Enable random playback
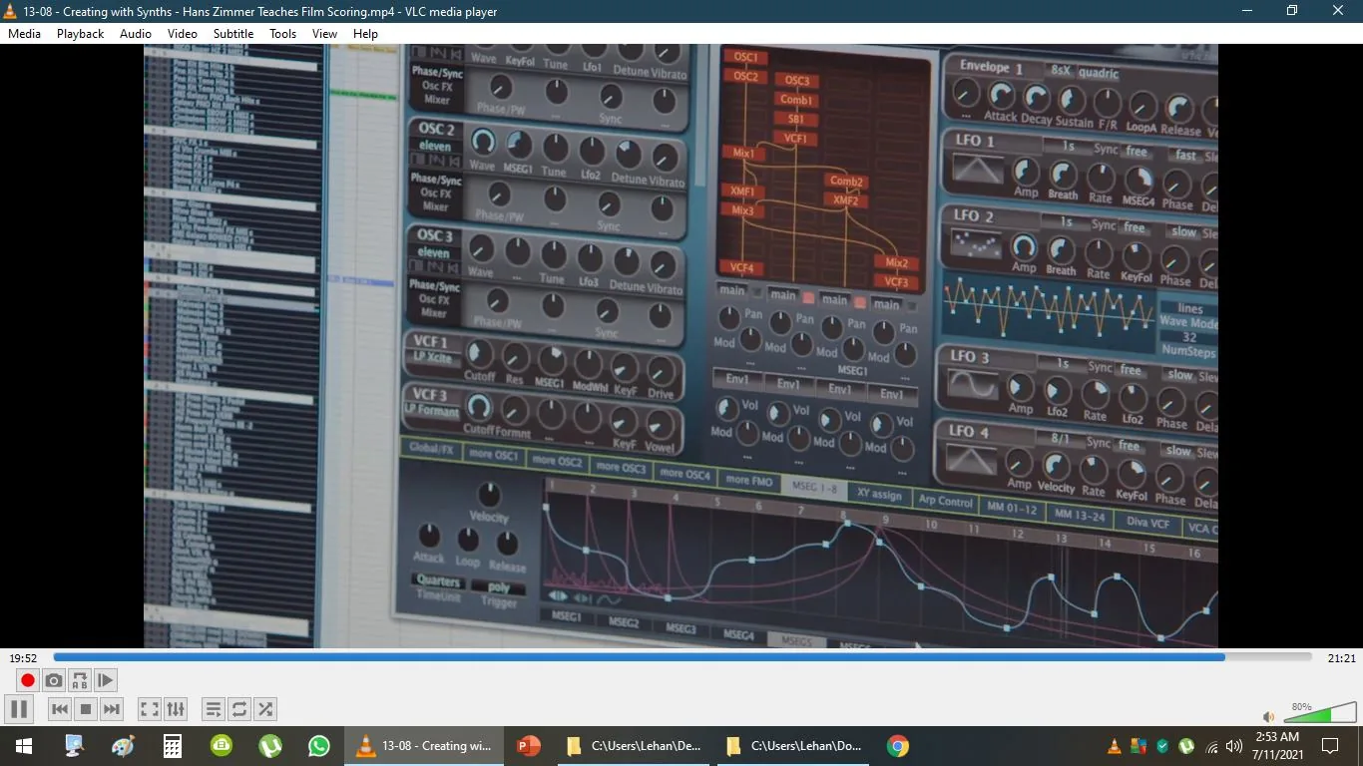 coord(264,708)
